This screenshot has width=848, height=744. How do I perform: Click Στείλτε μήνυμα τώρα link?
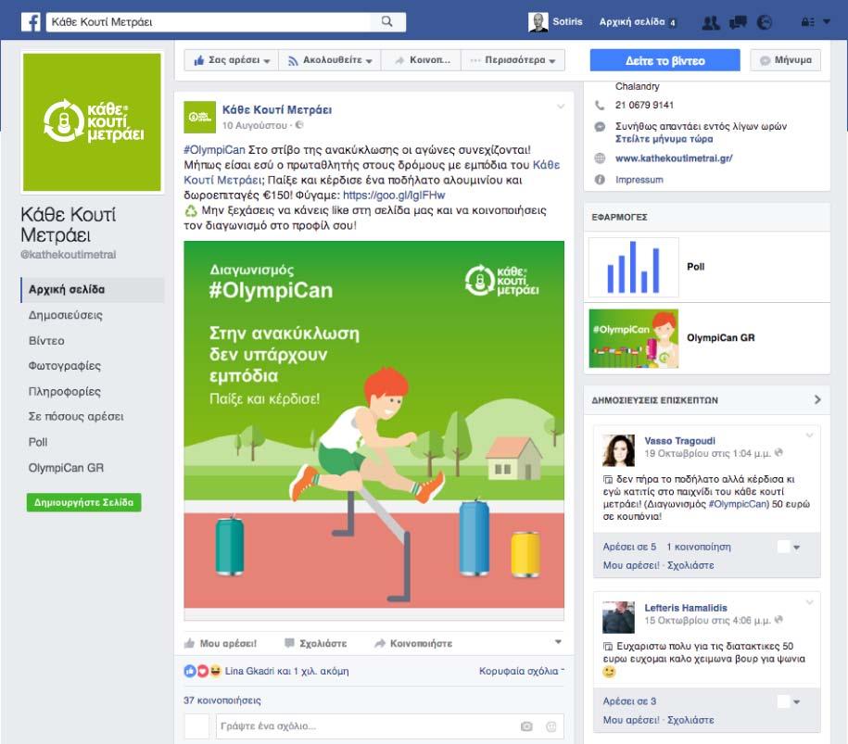click(664, 139)
